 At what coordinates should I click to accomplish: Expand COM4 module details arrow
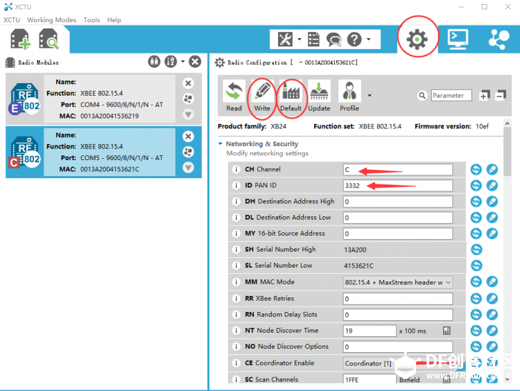pos(189,114)
